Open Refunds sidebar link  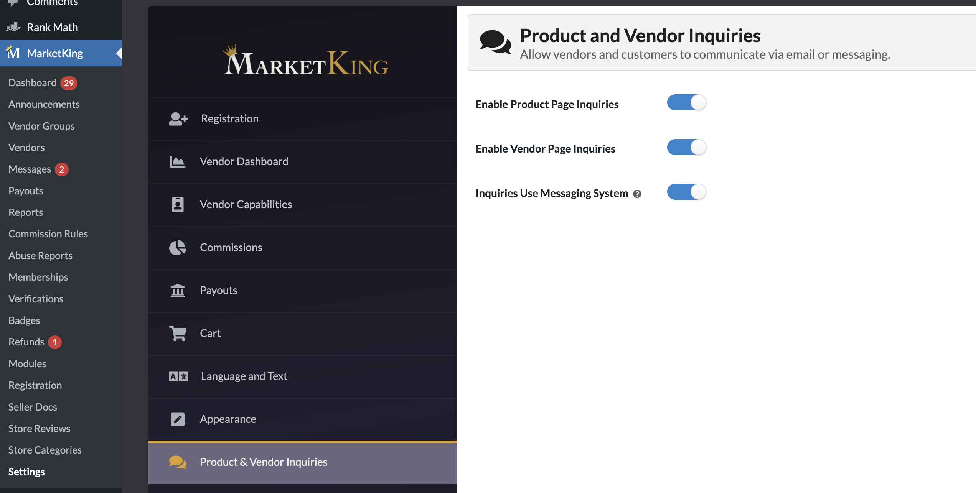[26, 342]
